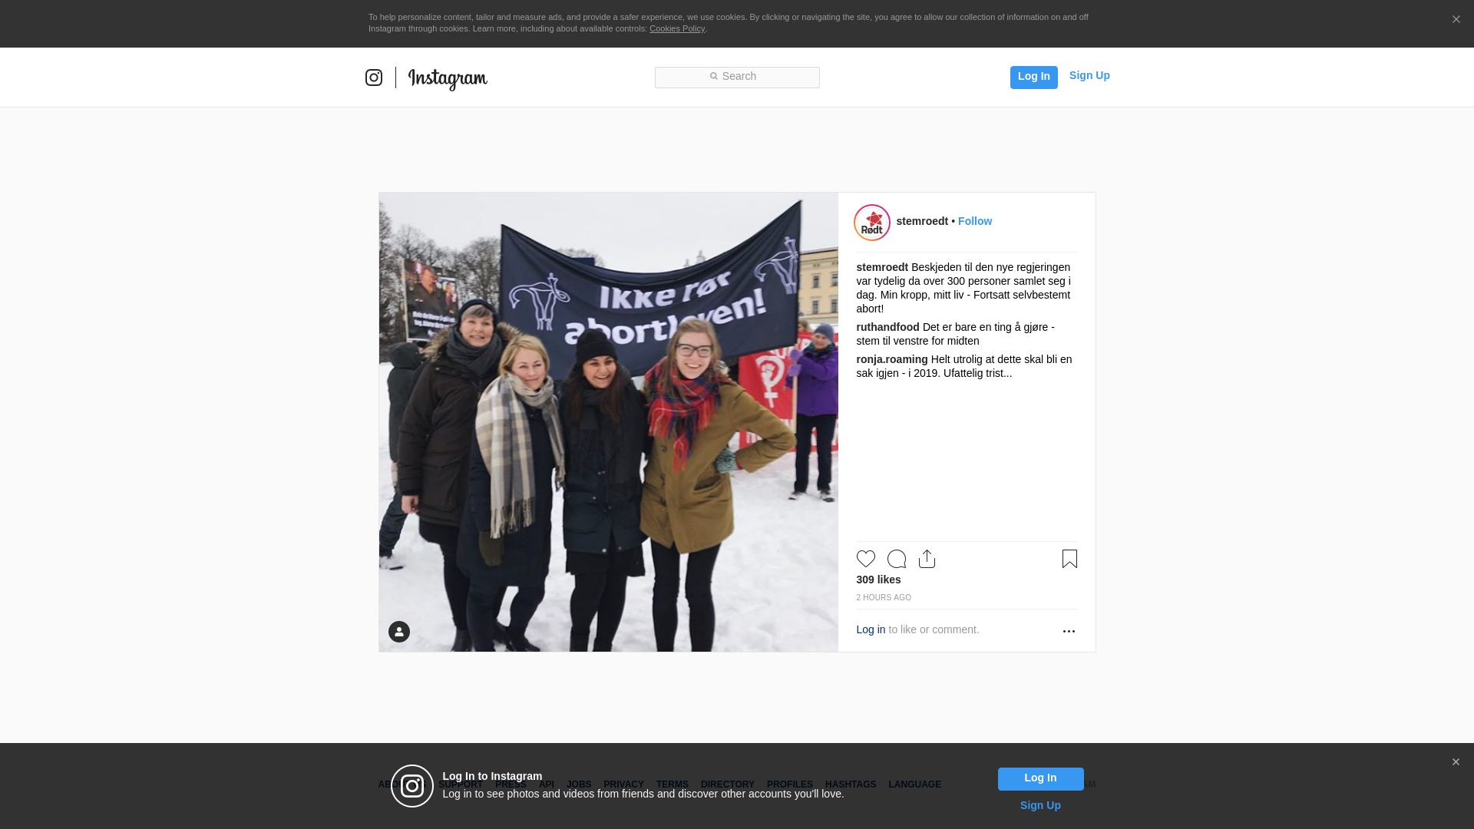
Task: Open the Cookies Policy link
Action: tap(676, 28)
